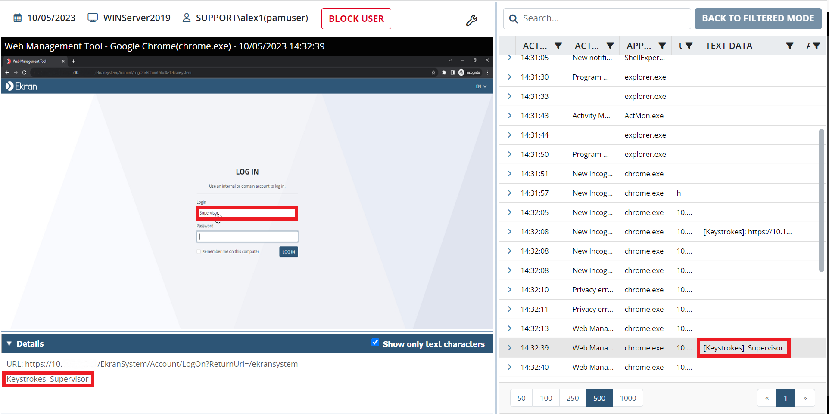Open the Activity Title column filter
829x414 pixels.
[x=610, y=46]
